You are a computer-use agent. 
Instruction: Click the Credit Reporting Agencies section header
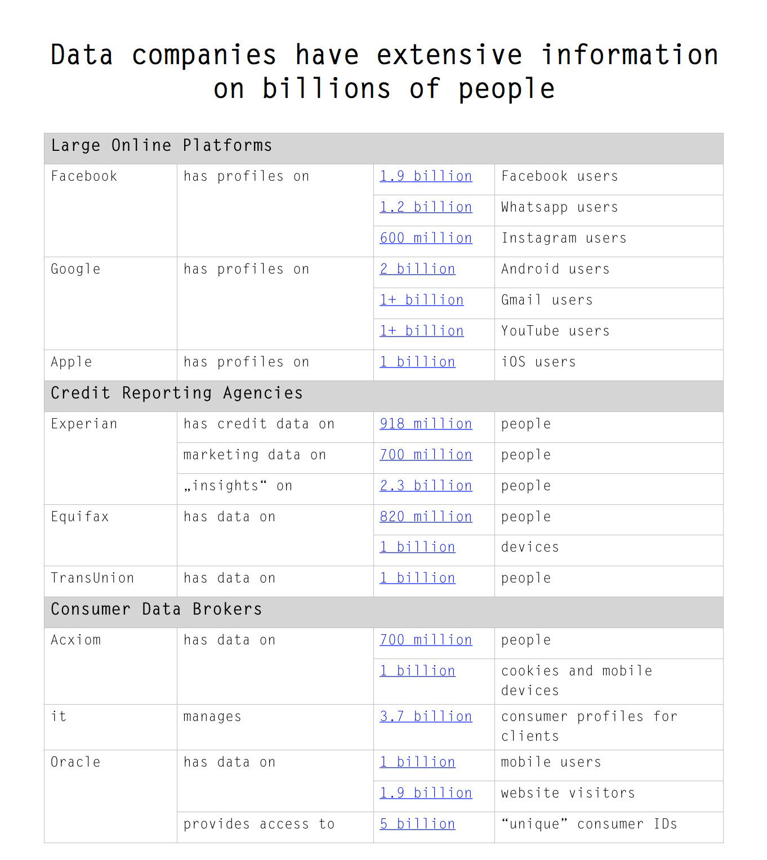click(384, 396)
